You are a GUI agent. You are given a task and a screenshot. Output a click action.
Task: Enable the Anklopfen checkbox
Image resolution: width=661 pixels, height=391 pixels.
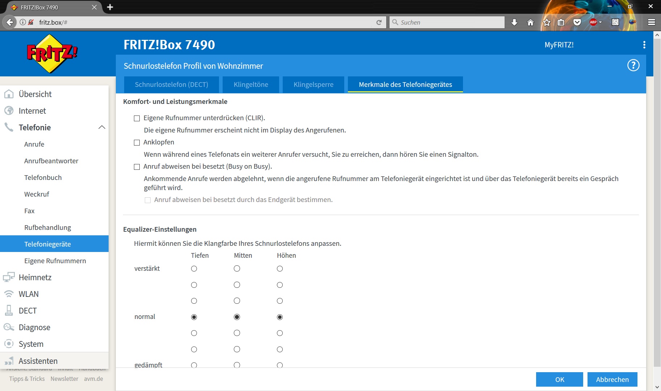137,143
